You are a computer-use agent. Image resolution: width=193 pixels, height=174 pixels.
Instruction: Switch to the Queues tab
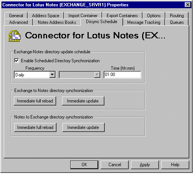(177, 22)
